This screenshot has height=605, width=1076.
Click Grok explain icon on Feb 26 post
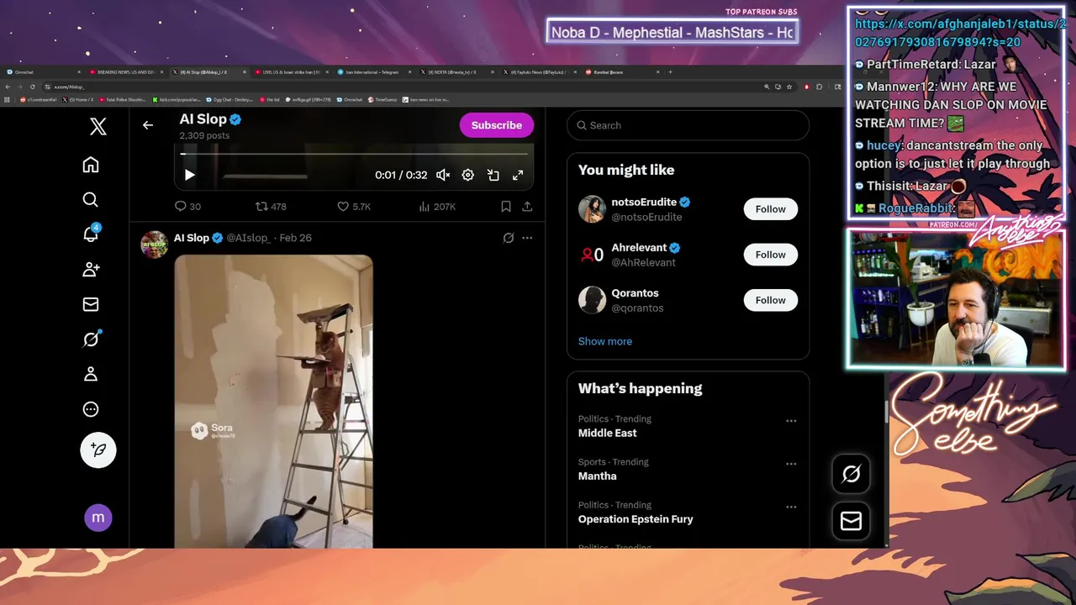[x=509, y=238]
